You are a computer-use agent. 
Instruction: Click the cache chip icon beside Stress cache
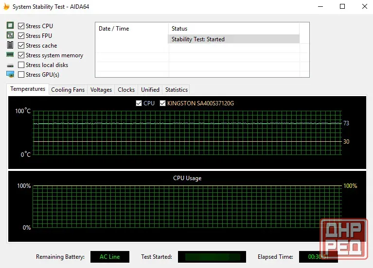tap(10, 45)
